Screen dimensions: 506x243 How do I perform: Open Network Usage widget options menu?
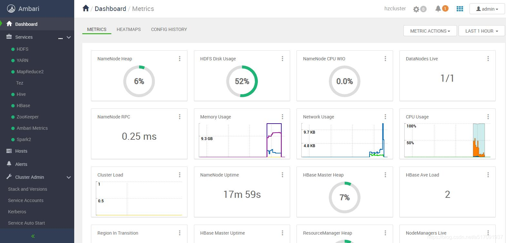pyautogui.click(x=385, y=116)
